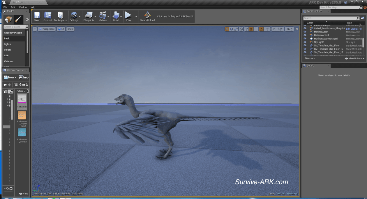Hide SM_Template_Map_Floor_10 actor

click(x=305, y=49)
